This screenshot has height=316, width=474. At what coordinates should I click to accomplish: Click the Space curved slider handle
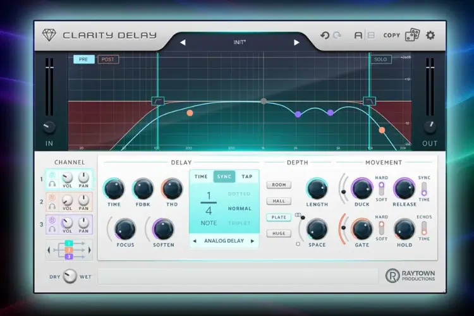coord(303,217)
